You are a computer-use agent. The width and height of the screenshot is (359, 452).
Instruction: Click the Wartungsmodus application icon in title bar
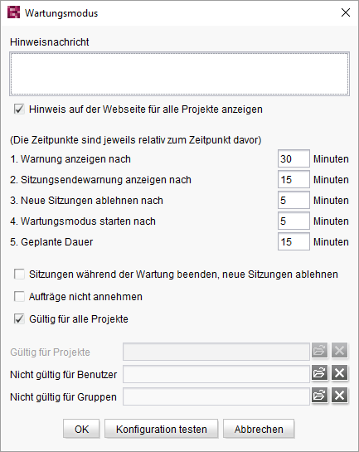pos(13,12)
